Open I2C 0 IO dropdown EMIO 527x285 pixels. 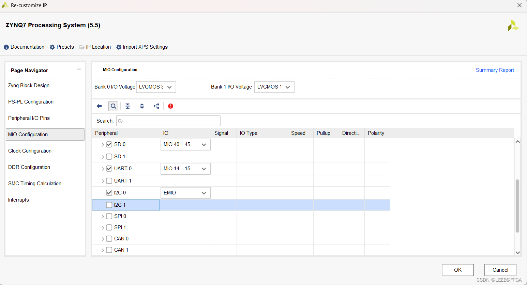click(x=185, y=193)
